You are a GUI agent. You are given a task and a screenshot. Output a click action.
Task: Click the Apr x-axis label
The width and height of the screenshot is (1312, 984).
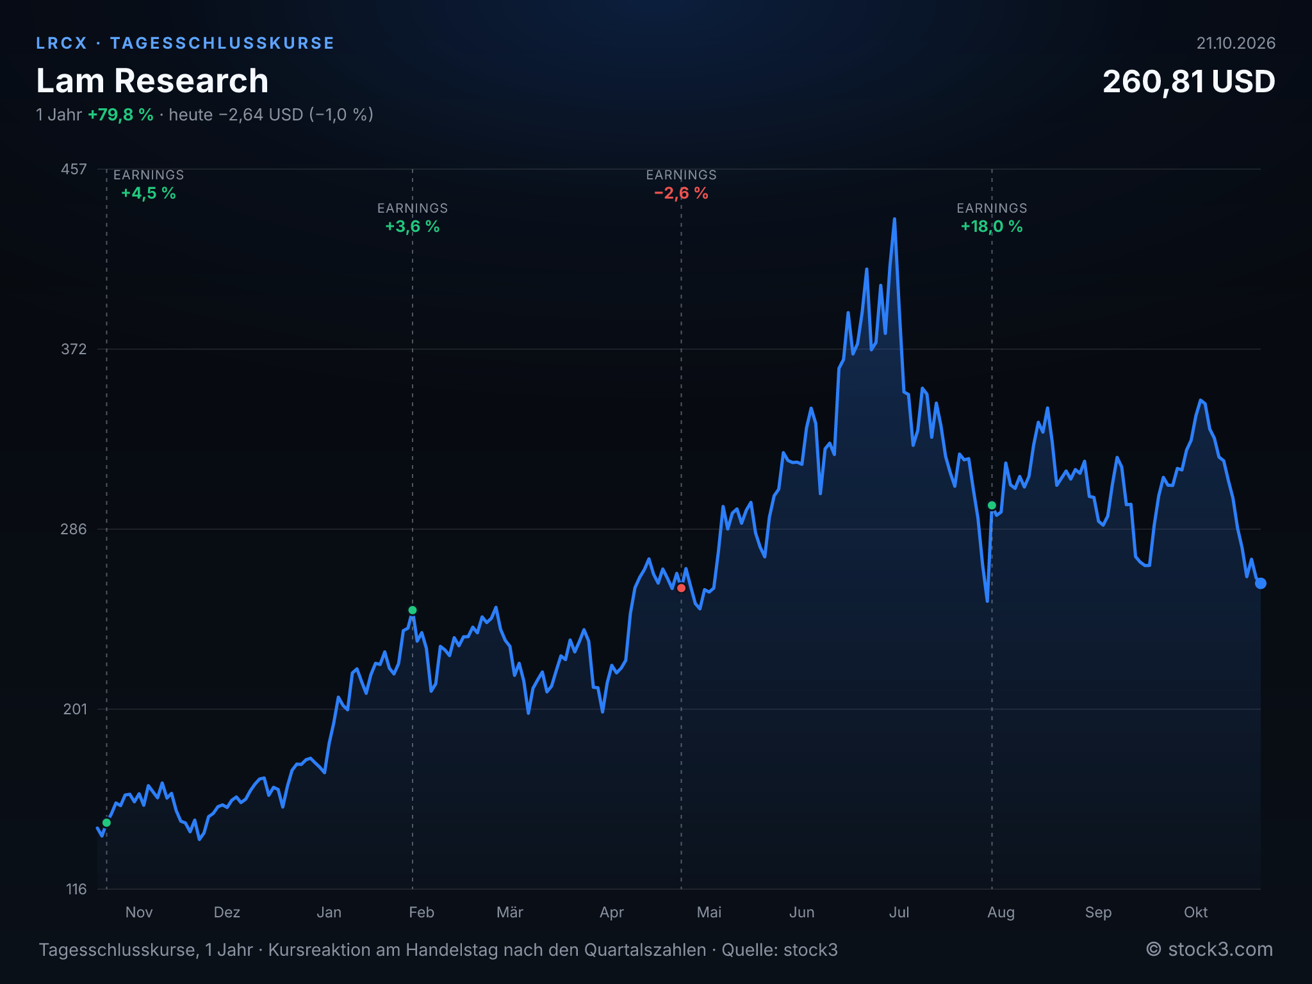click(x=612, y=912)
